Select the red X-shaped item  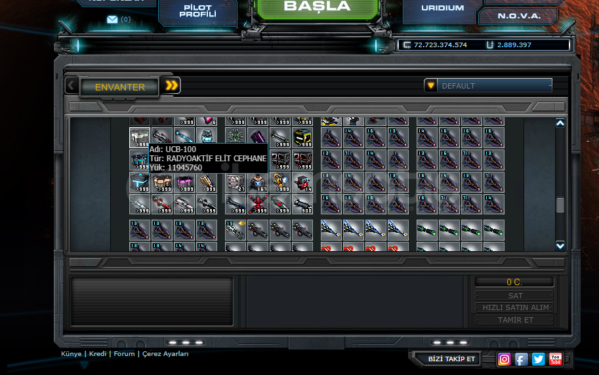(257, 204)
